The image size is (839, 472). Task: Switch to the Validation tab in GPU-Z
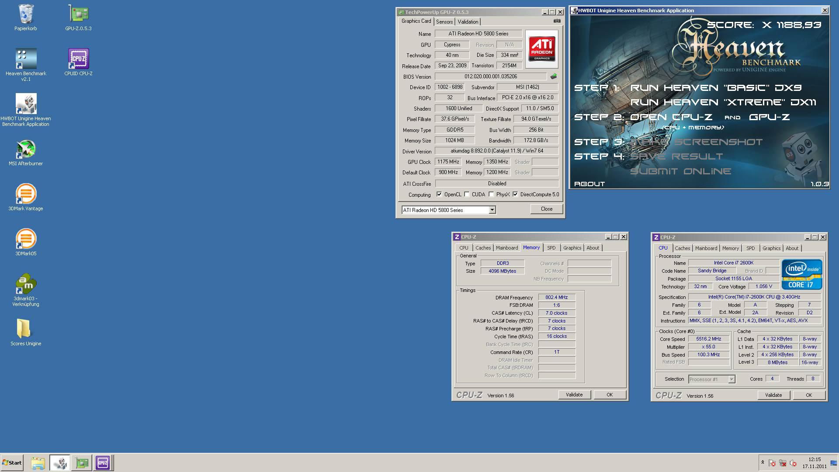click(x=468, y=22)
